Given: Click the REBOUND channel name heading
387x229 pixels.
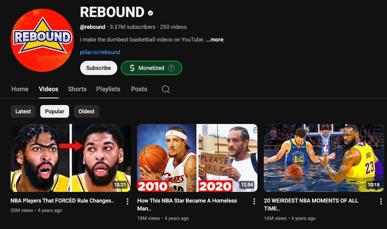Looking at the screenshot, I should [112, 12].
